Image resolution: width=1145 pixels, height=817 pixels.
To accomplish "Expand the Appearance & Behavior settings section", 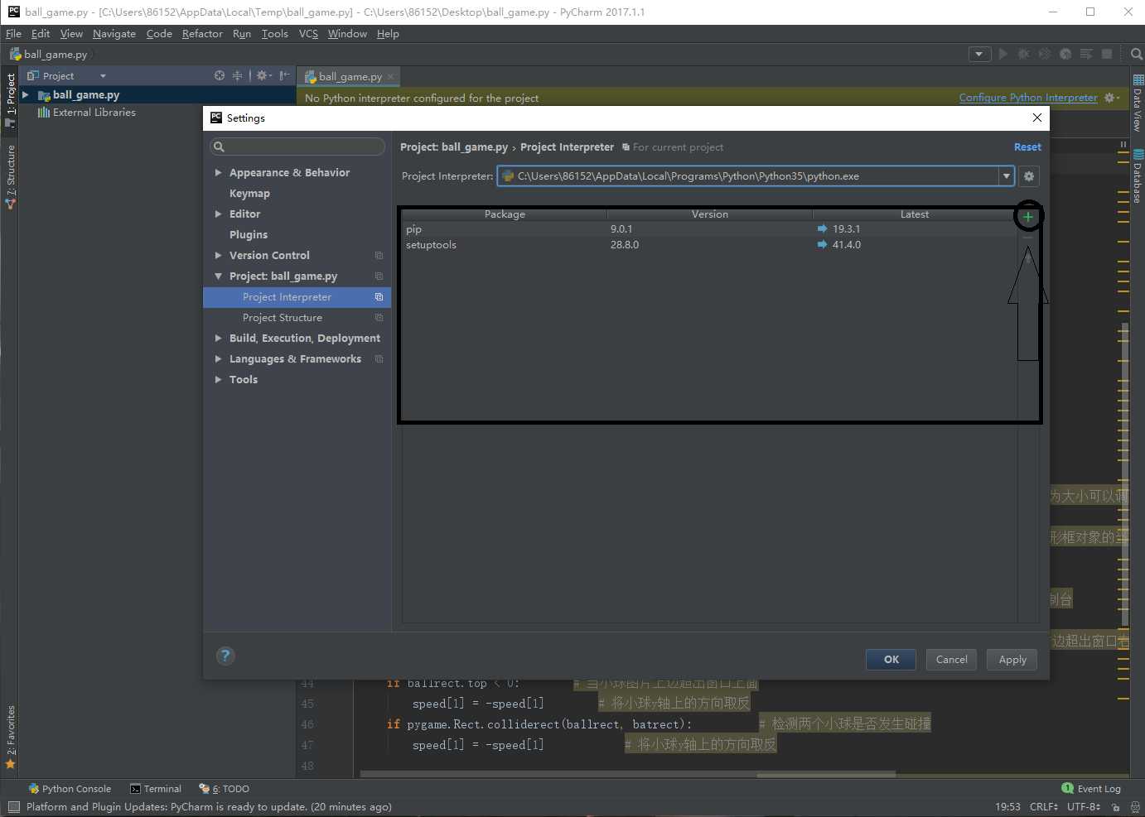I will (218, 173).
